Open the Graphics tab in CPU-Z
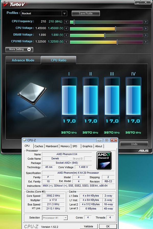The width and height of the screenshot is (153, 229). coord(87,146)
